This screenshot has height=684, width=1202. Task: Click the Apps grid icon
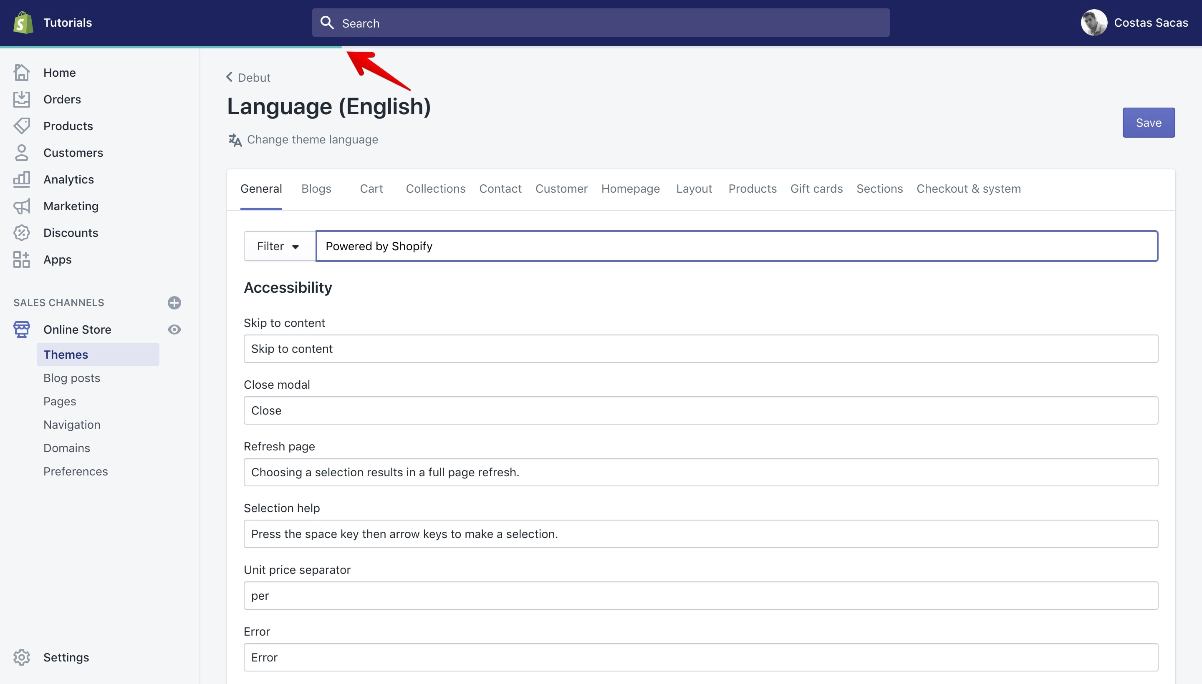click(x=22, y=259)
